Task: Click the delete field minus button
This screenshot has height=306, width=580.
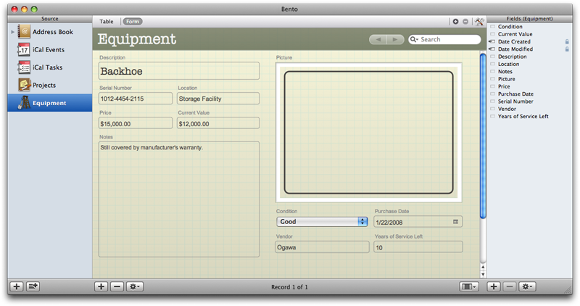Action: pyautogui.click(x=510, y=286)
